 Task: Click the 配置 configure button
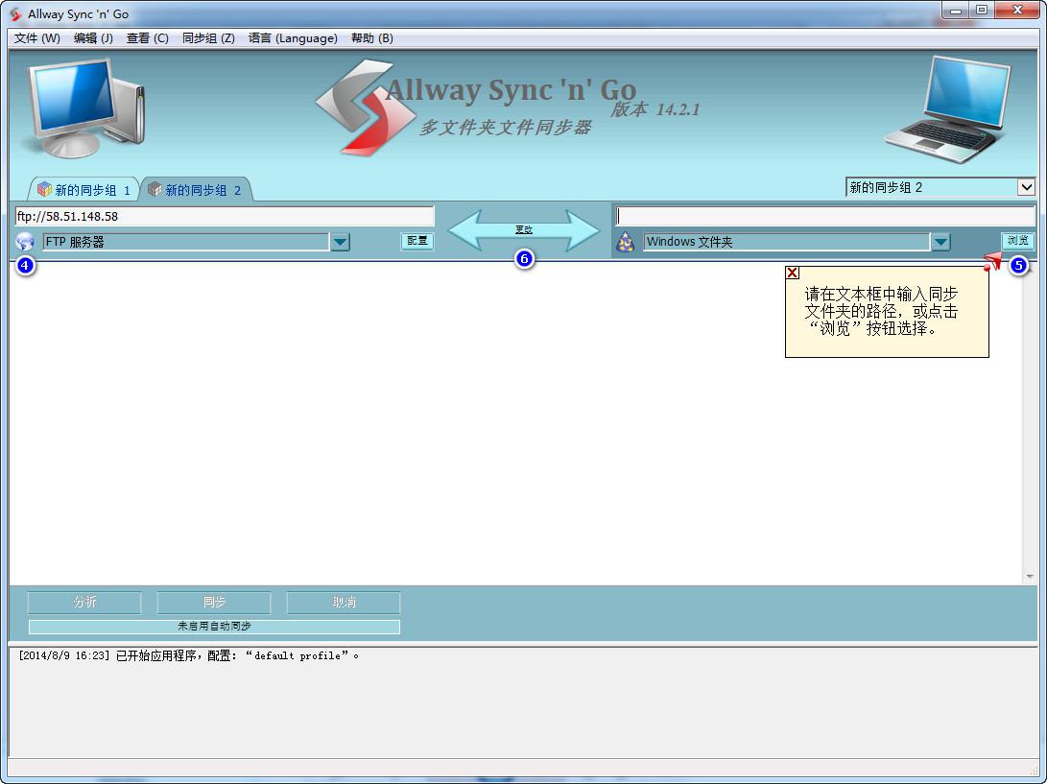[x=417, y=241]
